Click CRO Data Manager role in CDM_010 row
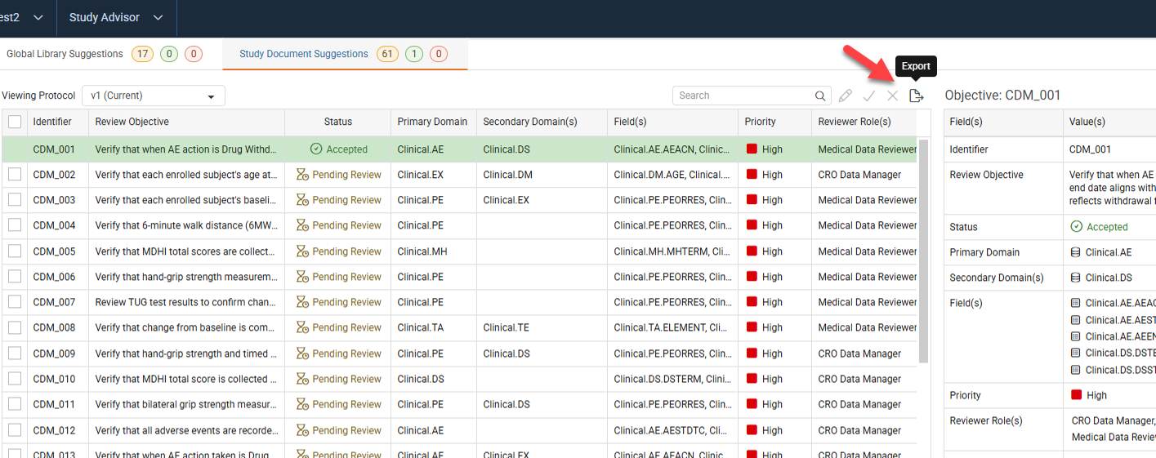The height and width of the screenshot is (458, 1156). click(859, 379)
